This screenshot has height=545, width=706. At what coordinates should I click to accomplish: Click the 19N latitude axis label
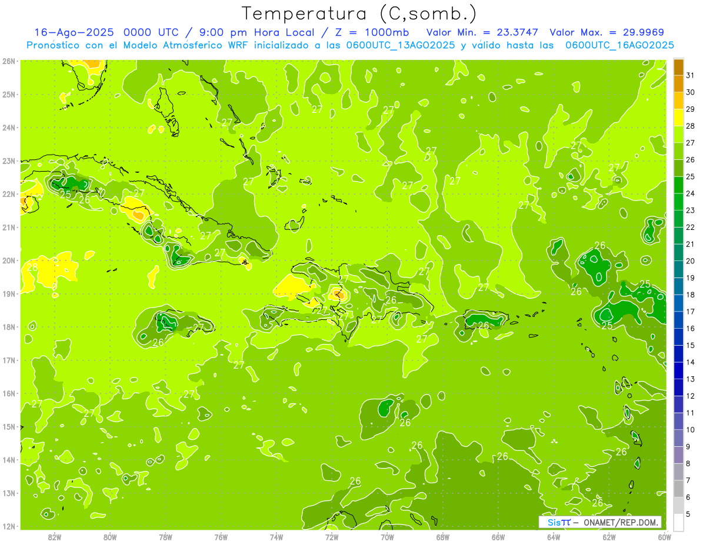point(8,293)
